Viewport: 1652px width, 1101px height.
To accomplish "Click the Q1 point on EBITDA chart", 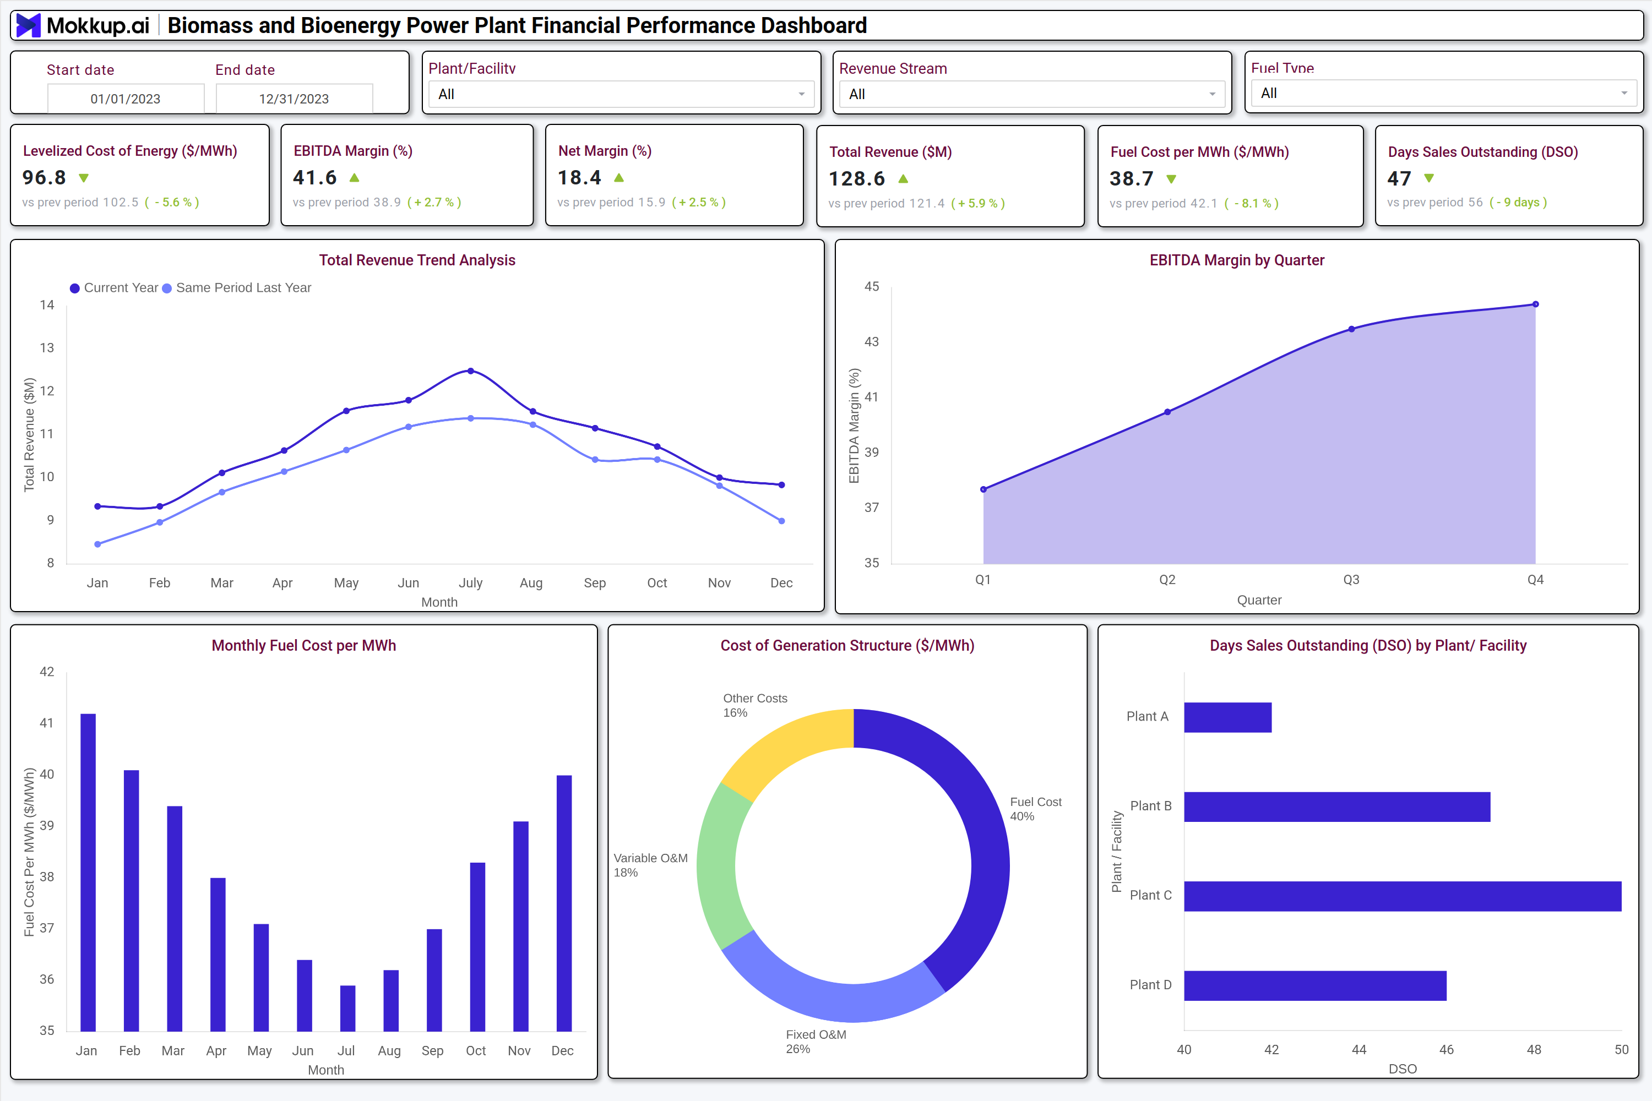I will 983,489.
